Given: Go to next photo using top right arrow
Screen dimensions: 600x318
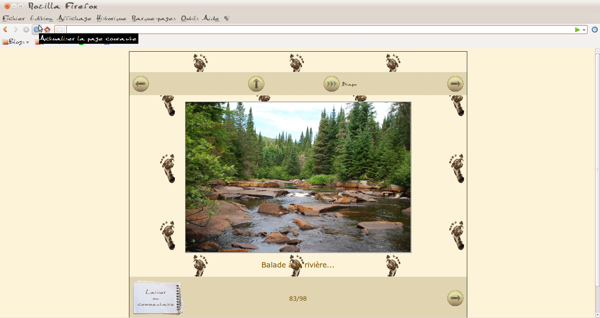Looking at the screenshot, I should 455,84.
